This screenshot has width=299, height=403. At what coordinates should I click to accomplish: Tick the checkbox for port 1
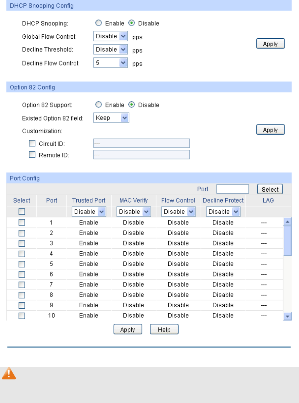coord(22,222)
